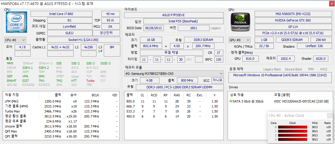Click the TPM indicator
Viewport: 335px width, 144px height.
[x=311, y=69]
